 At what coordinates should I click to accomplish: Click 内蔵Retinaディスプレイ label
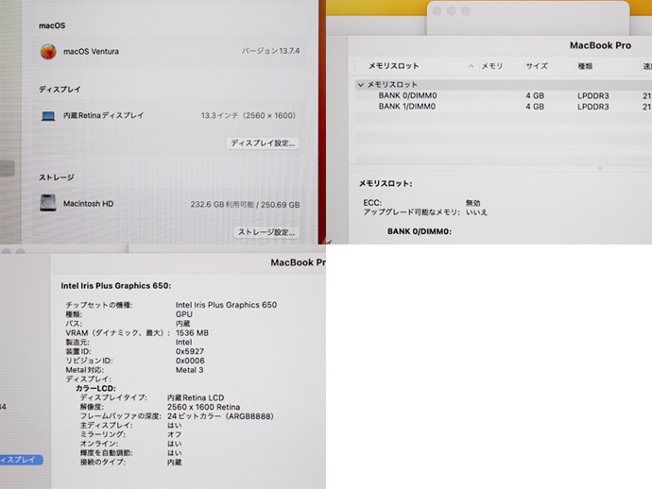104,115
